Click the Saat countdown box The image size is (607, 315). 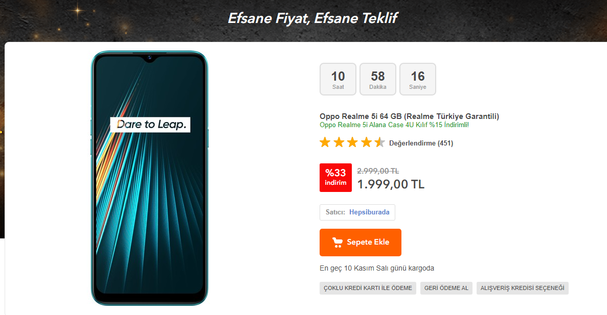coord(338,79)
